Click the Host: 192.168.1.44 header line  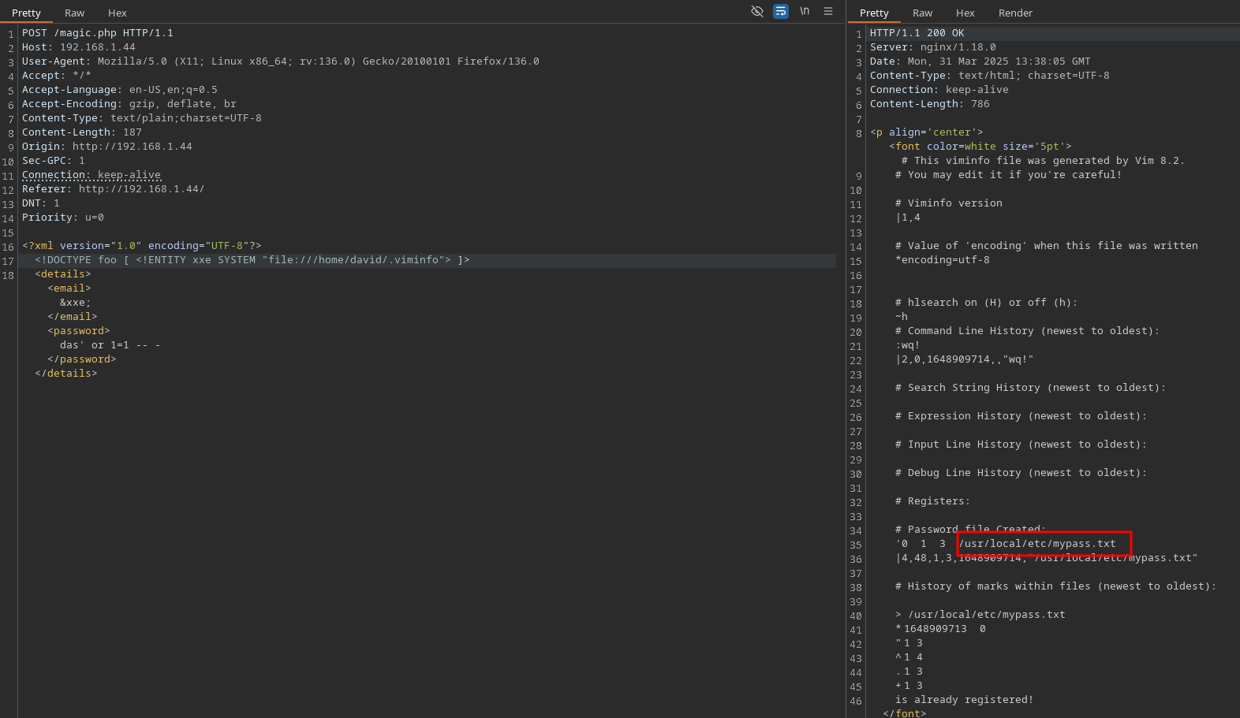79,47
